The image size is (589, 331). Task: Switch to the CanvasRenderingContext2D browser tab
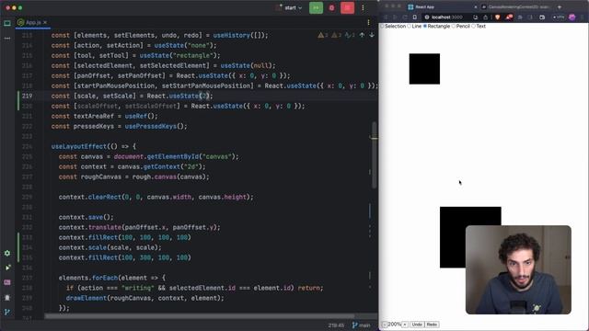[x=516, y=6]
